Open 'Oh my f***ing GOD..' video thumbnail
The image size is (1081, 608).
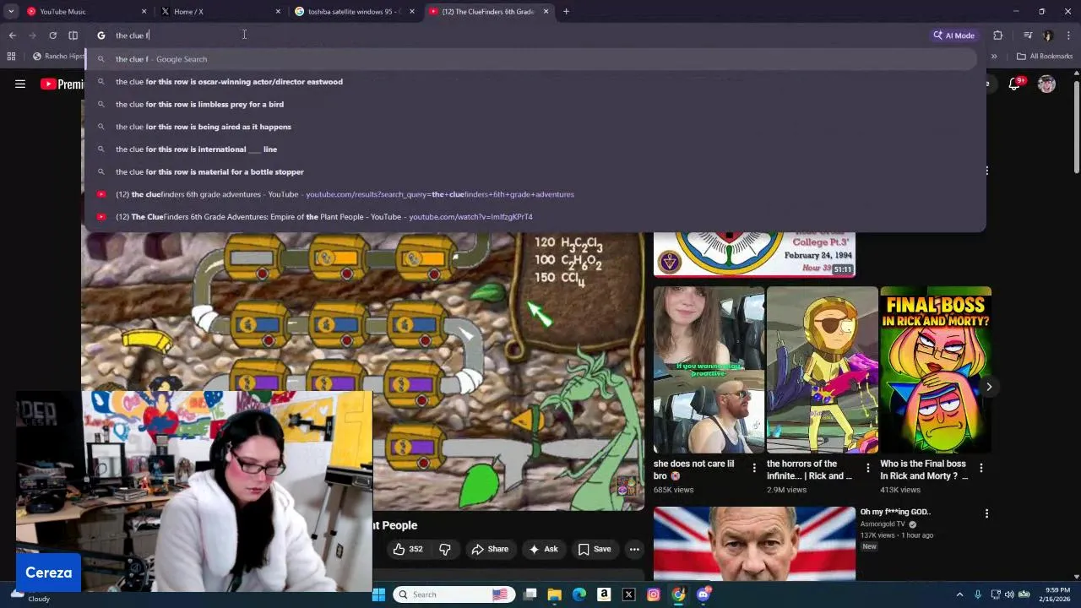[754, 544]
